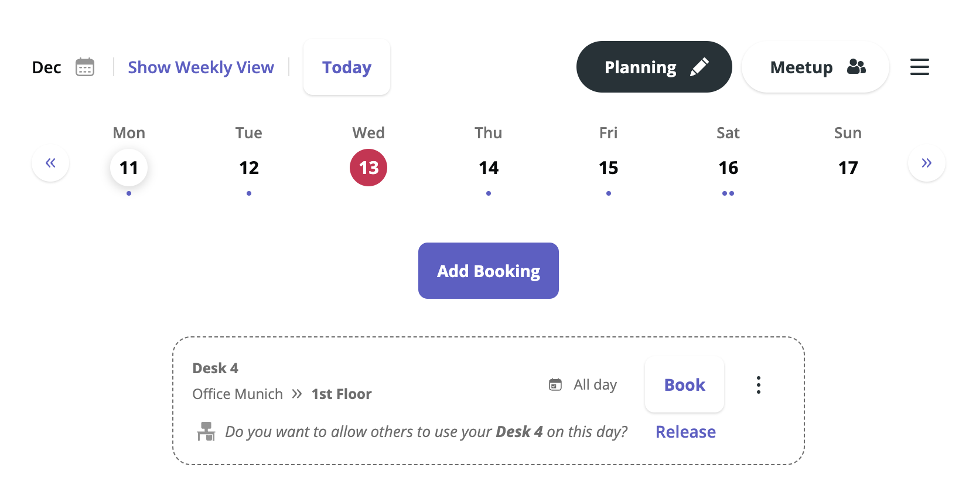The width and height of the screenshot is (976, 498).
Task: Switch to Meetup mode
Action: pyautogui.click(x=815, y=67)
